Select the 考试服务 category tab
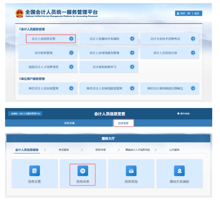 (x=64, y=150)
